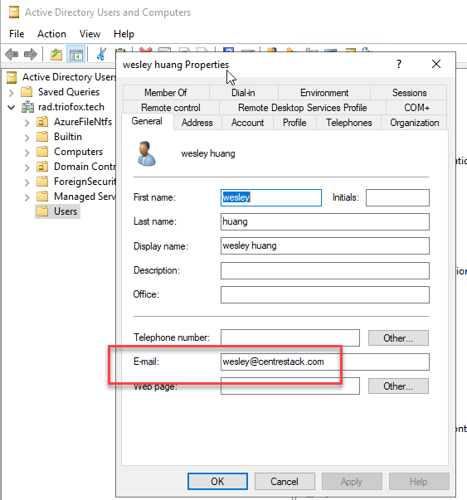Click into the E-mail field
This screenshot has height=500, width=467.
point(324,362)
